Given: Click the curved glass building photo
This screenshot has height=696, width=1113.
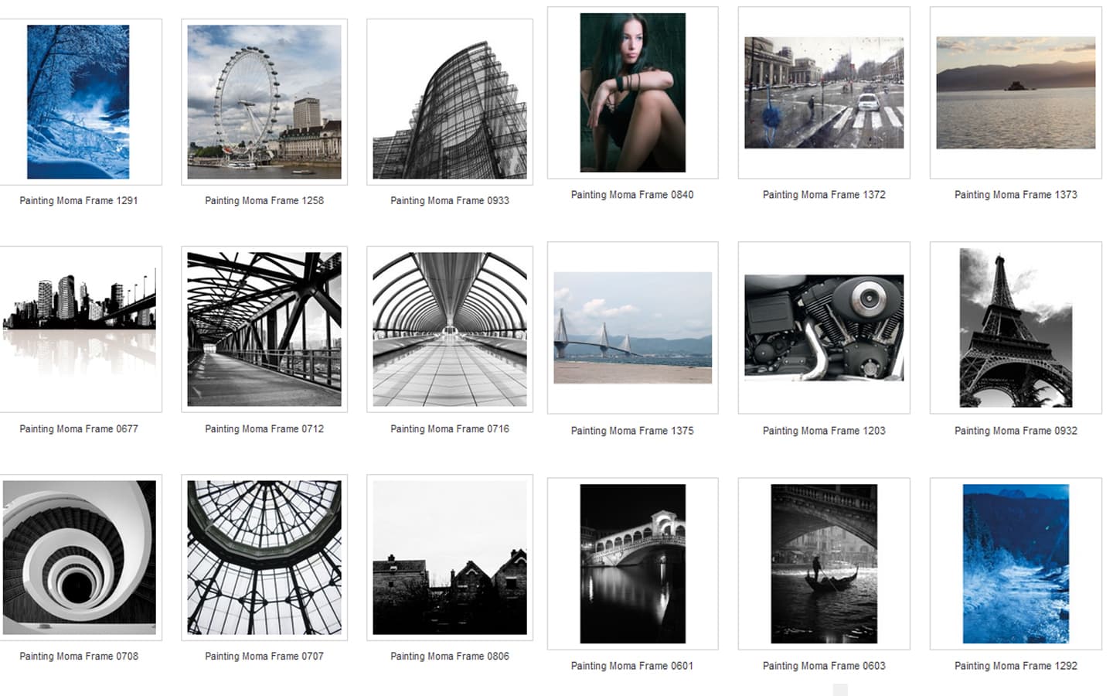Looking at the screenshot, I should tap(449, 101).
